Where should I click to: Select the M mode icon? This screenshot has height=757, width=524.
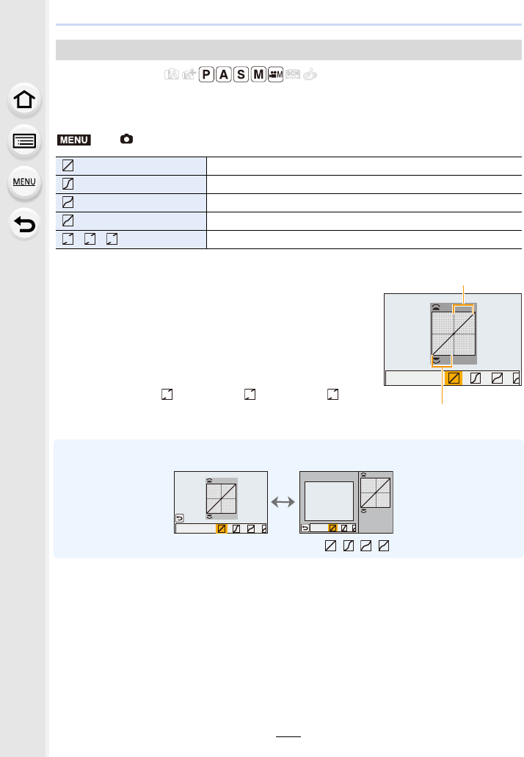tap(258, 74)
